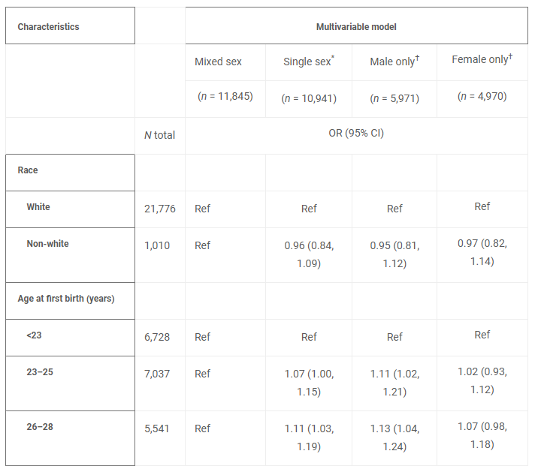Select the OR (95% CI) subheader
The image size is (541, 466).
[x=356, y=134]
